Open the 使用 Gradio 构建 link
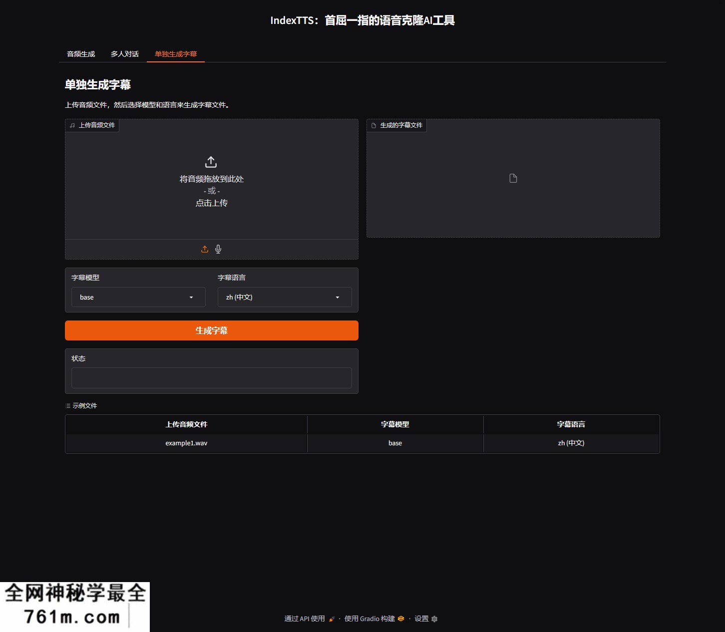Image resolution: width=725 pixels, height=632 pixels. click(374, 619)
